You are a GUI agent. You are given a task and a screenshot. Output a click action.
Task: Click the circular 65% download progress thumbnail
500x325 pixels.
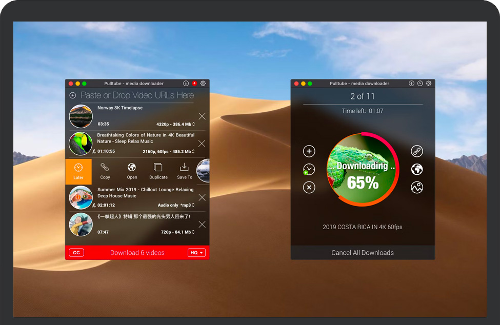pos(363,170)
